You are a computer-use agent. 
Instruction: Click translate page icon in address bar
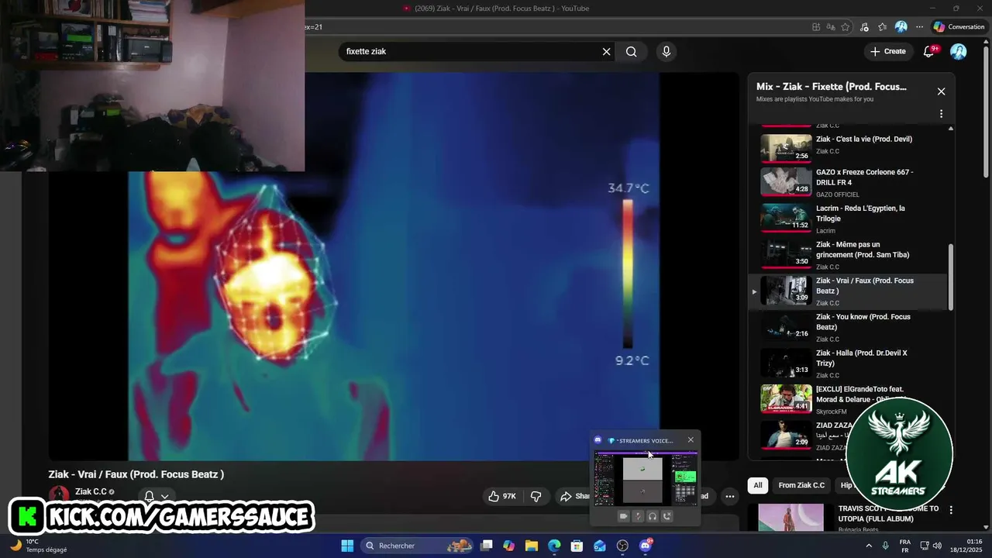[831, 26]
